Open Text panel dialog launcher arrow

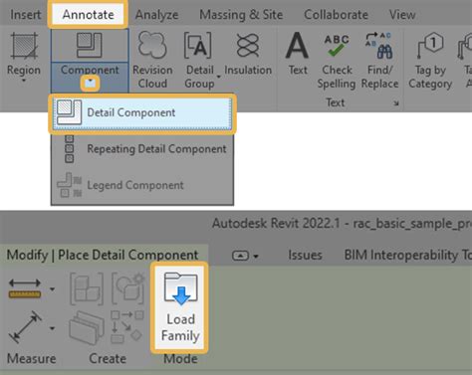pos(396,103)
